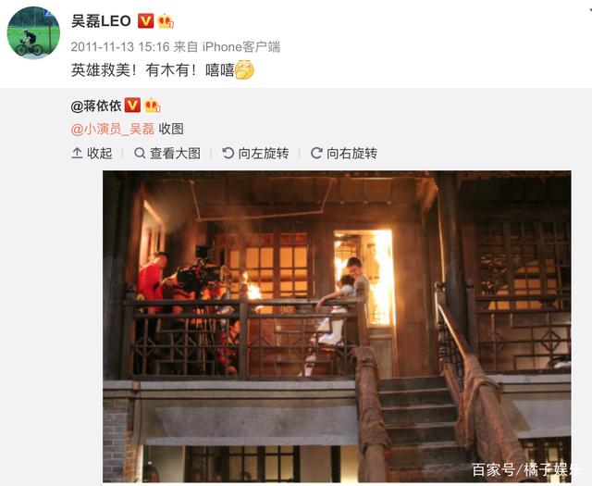This screenshot has width=592, height=486.
Task: Click the crown icon next to 蒋依依
Action: (x=152, y=106)
